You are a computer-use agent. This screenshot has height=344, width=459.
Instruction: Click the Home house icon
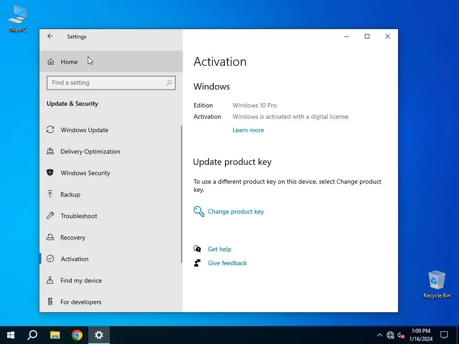click(51, 62)
